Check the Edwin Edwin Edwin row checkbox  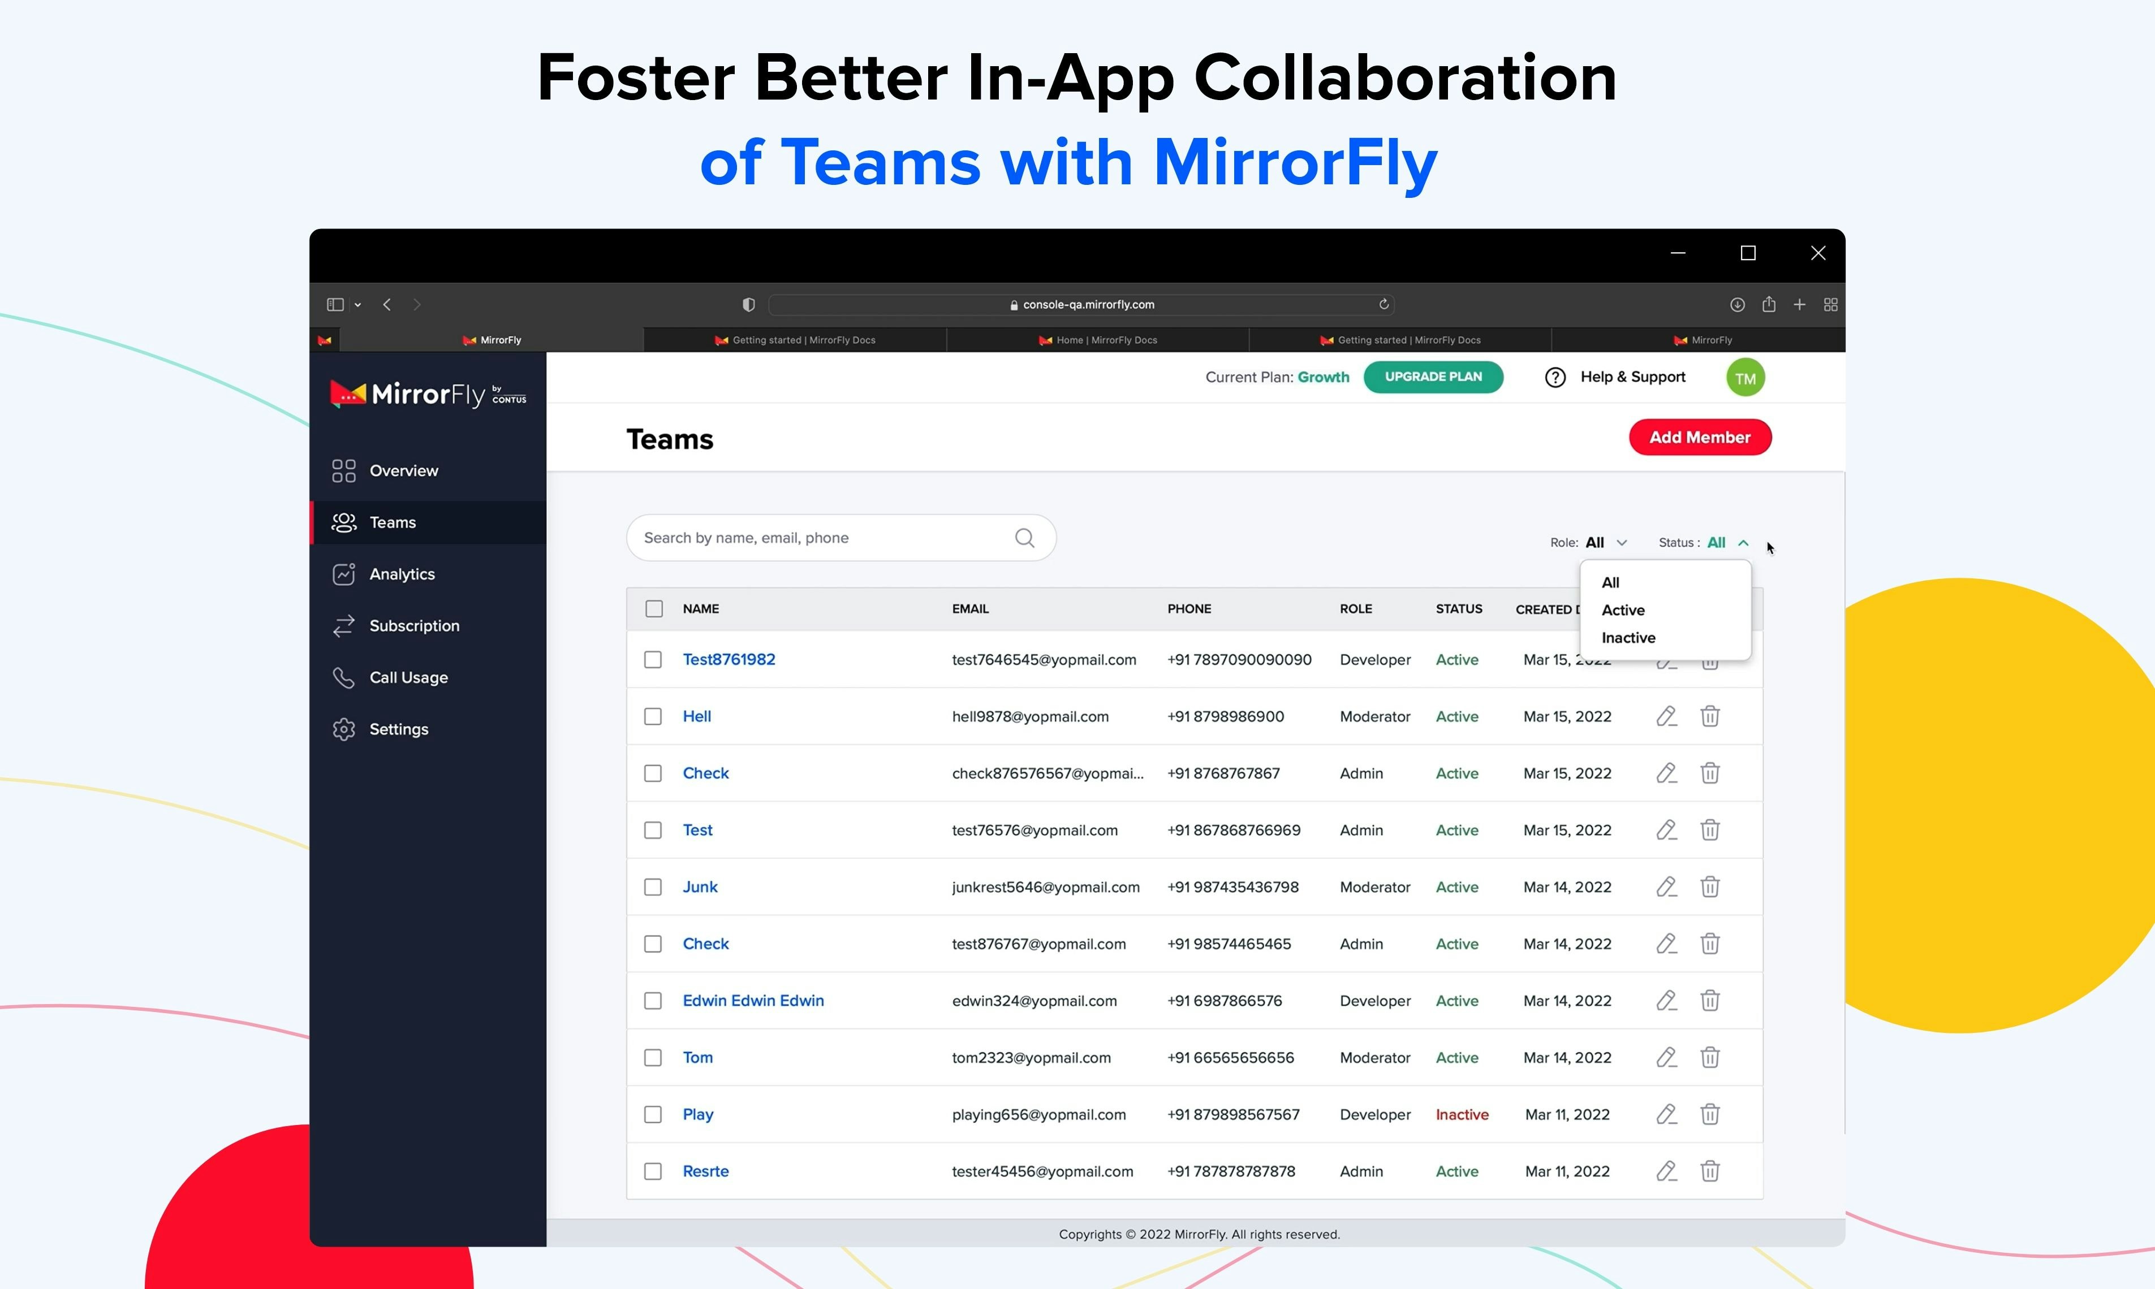click(653, 1001)
